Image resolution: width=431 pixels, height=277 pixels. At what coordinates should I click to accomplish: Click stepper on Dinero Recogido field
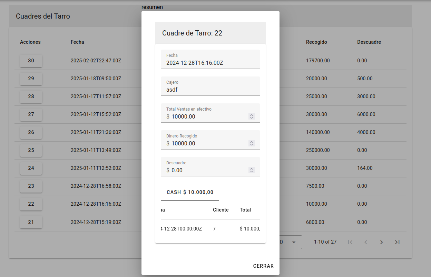coord(252,143)
